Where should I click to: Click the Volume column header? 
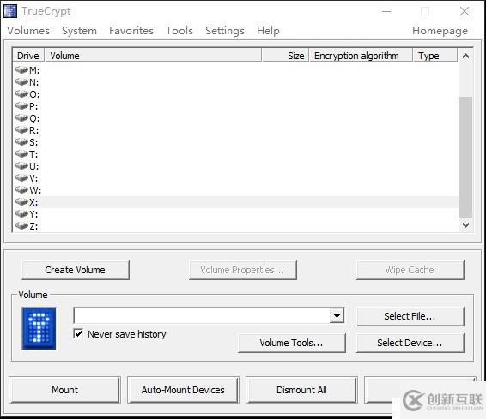point(154,56)
